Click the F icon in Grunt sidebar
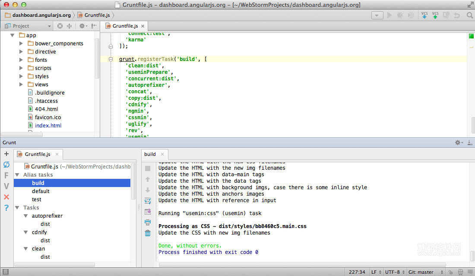The image size is (475, 276). click(x=6, y=175)
